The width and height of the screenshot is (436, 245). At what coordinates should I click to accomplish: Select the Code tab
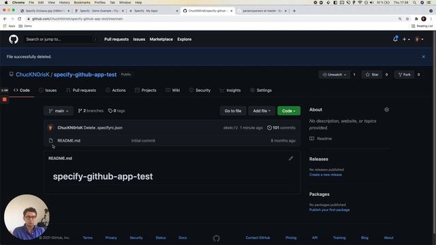[x=22, y=91]
